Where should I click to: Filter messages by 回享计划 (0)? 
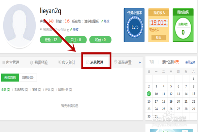click(x=65, y=90)
